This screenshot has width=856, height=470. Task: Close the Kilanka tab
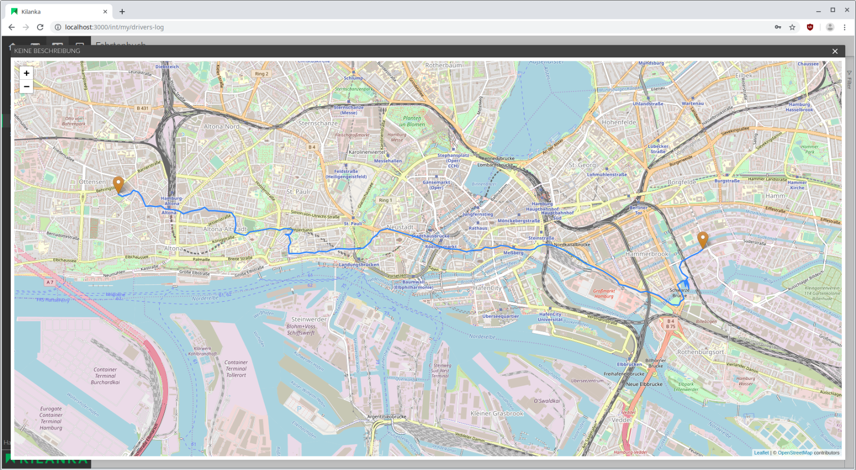[105, 12]
